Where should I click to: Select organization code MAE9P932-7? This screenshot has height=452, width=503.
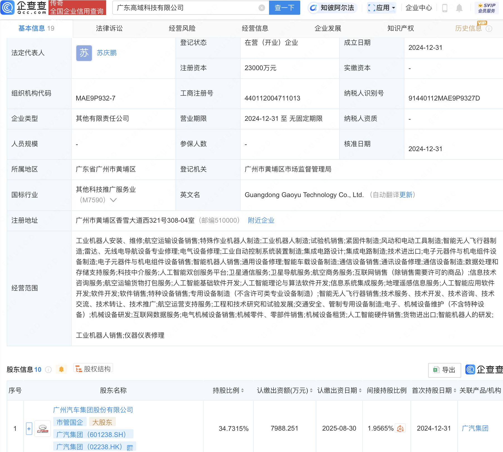tap(96, 98)
